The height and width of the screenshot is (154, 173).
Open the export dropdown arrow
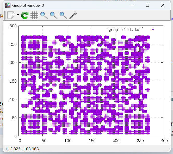(x=18, y=15)
